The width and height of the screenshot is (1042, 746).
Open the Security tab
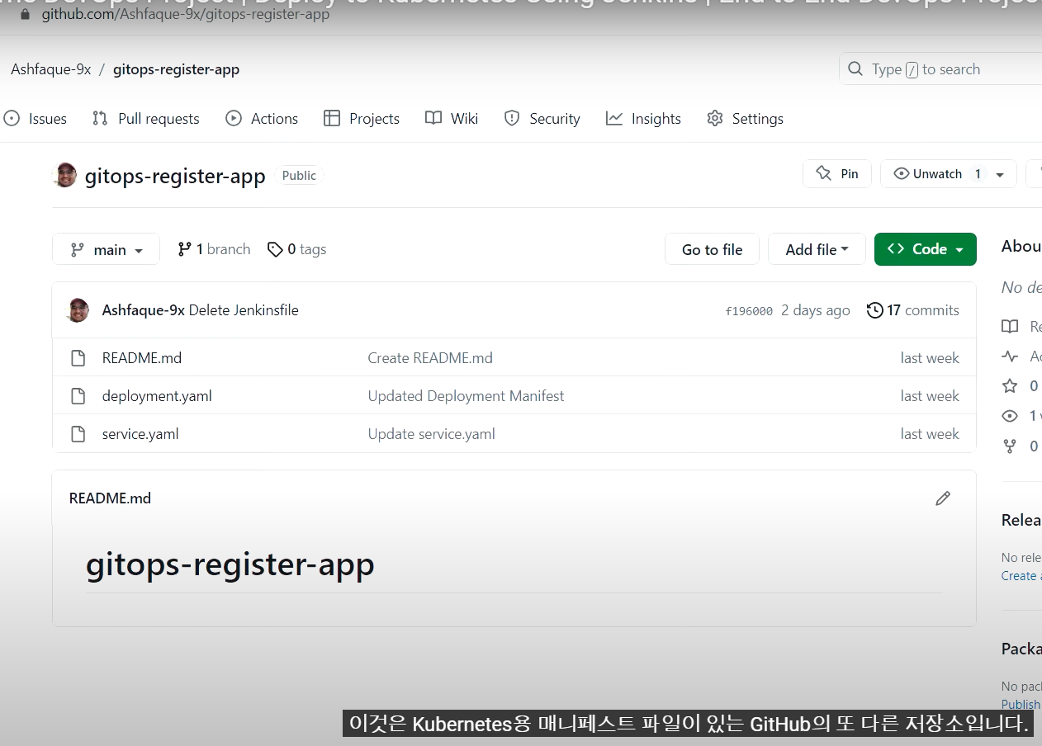coord(542,119)
